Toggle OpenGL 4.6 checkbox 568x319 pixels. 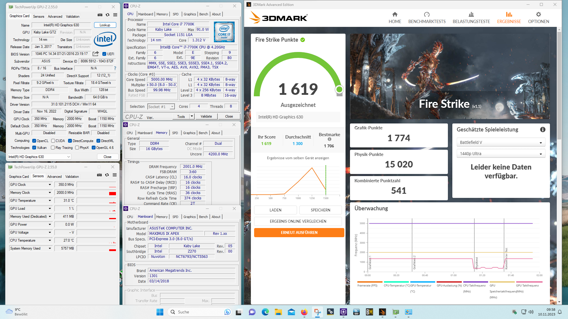pyautogui.click(x=93, y=148)
